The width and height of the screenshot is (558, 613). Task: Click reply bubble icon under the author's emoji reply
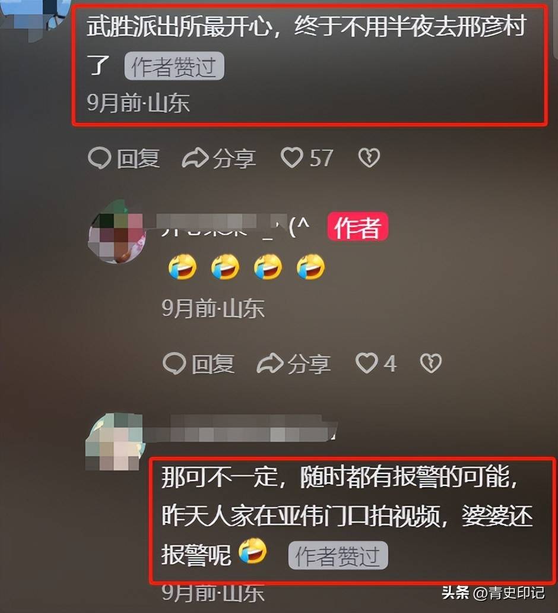pos(174,363)
